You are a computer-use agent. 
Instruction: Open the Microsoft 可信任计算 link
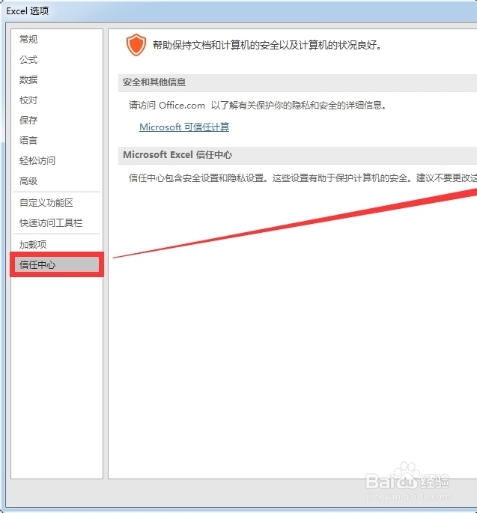click(x=184, y=127)
